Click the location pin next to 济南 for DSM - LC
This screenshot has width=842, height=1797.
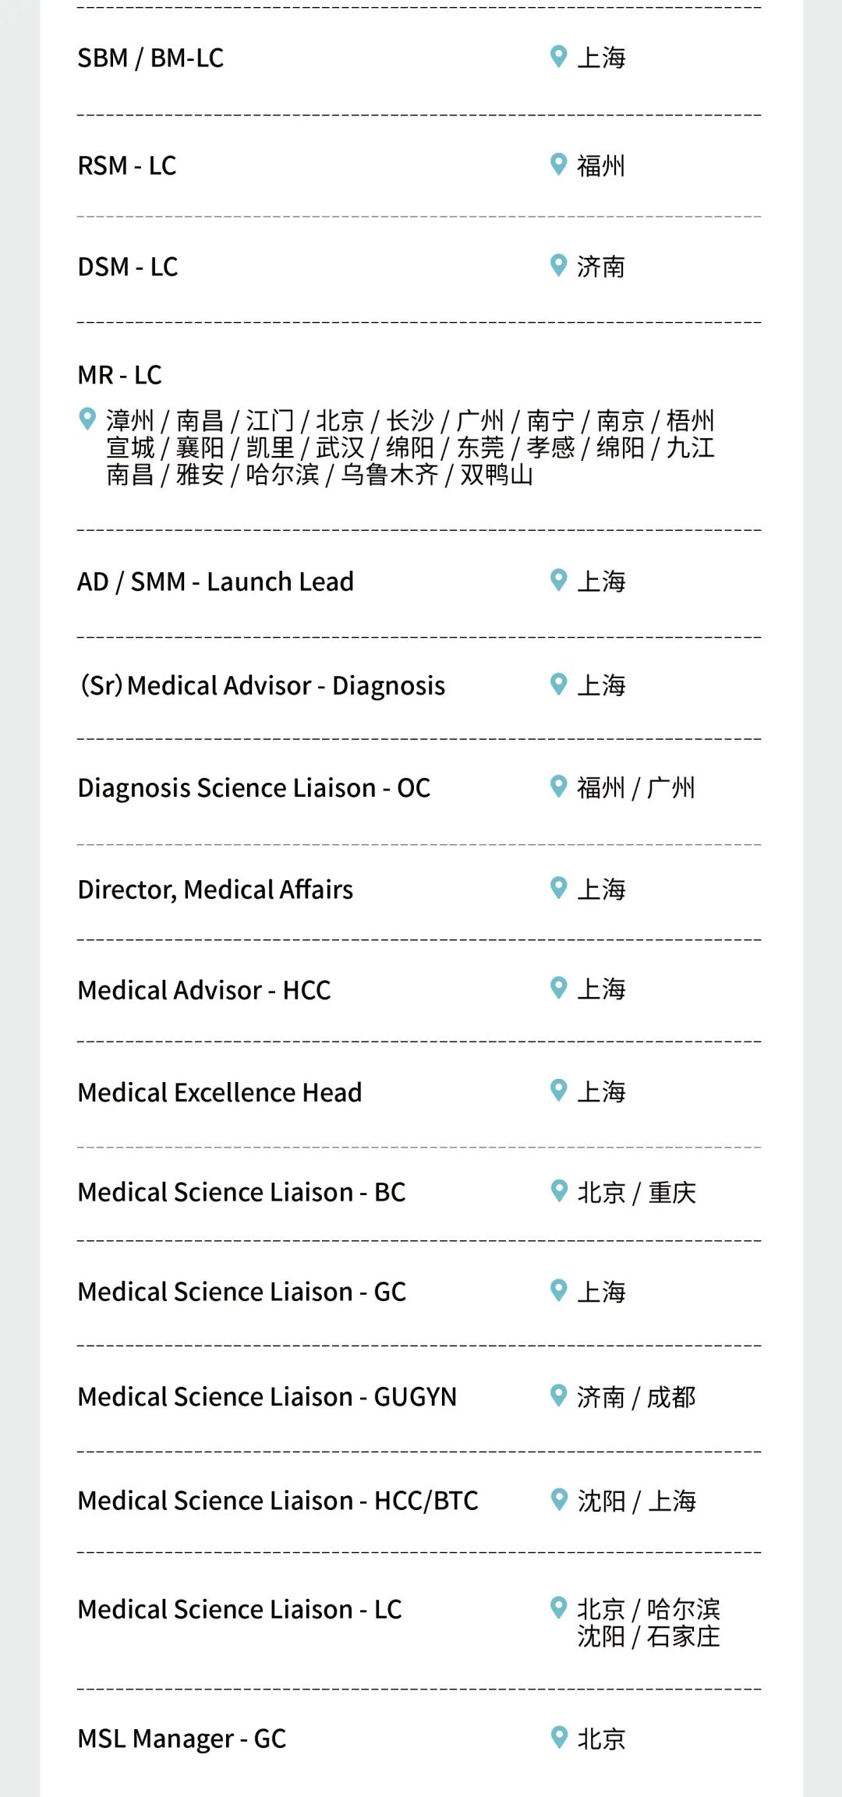point(558,265)
